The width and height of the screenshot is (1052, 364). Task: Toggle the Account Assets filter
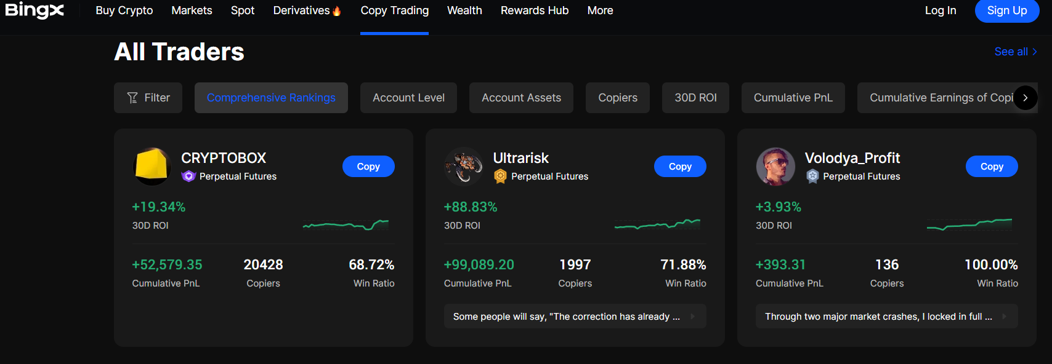(521, 97)
